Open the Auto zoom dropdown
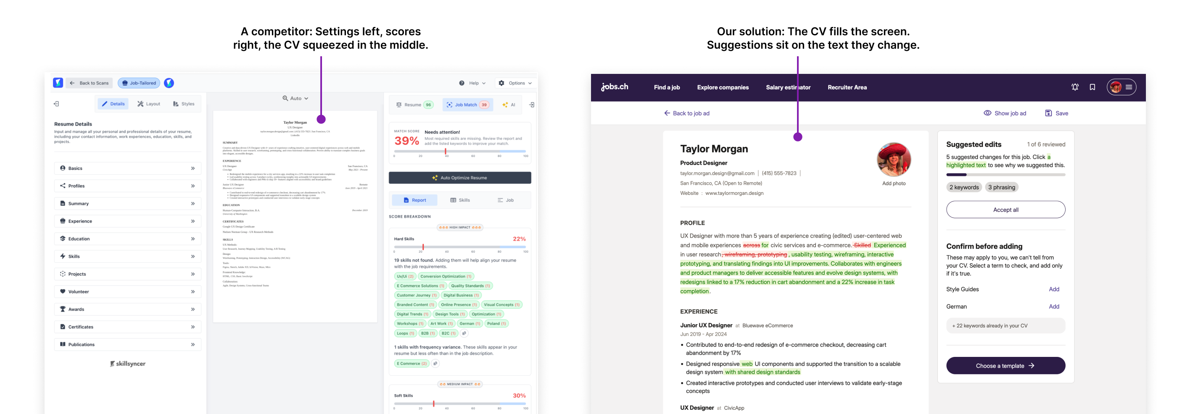 tap(295, 99)
